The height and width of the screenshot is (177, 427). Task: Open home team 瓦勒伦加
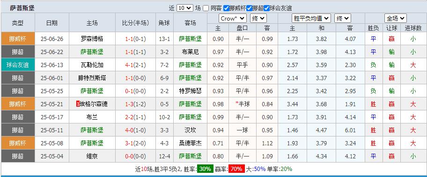(x=92, y=65)
